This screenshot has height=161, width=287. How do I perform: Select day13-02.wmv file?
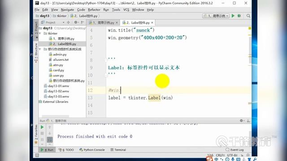57,91
